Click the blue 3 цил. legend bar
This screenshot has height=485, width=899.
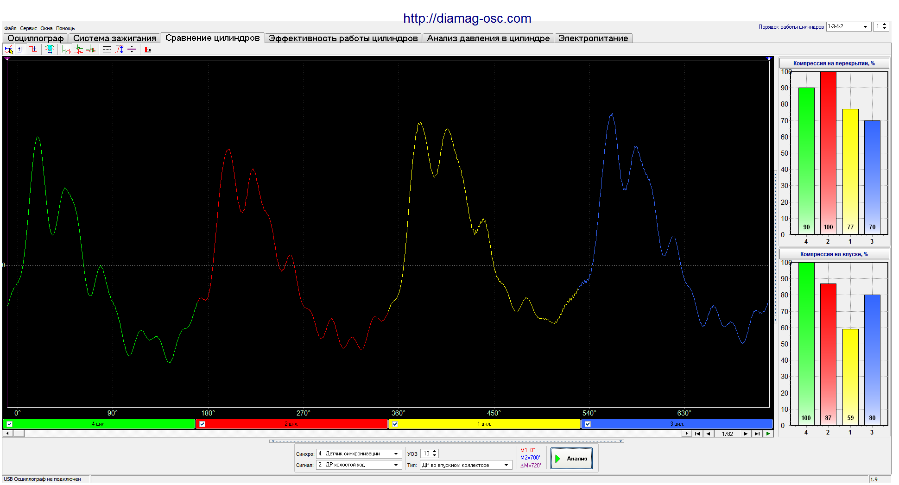(x=677, y=424)
